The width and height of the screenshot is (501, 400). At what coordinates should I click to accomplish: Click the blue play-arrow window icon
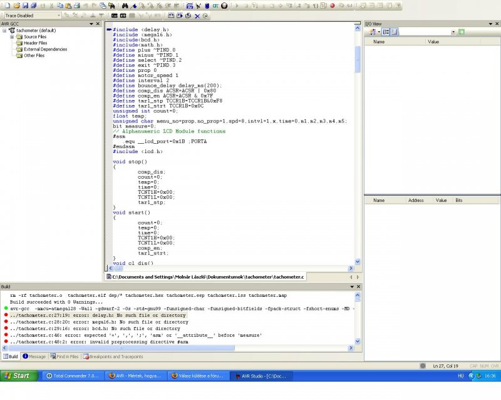[180, 15]
